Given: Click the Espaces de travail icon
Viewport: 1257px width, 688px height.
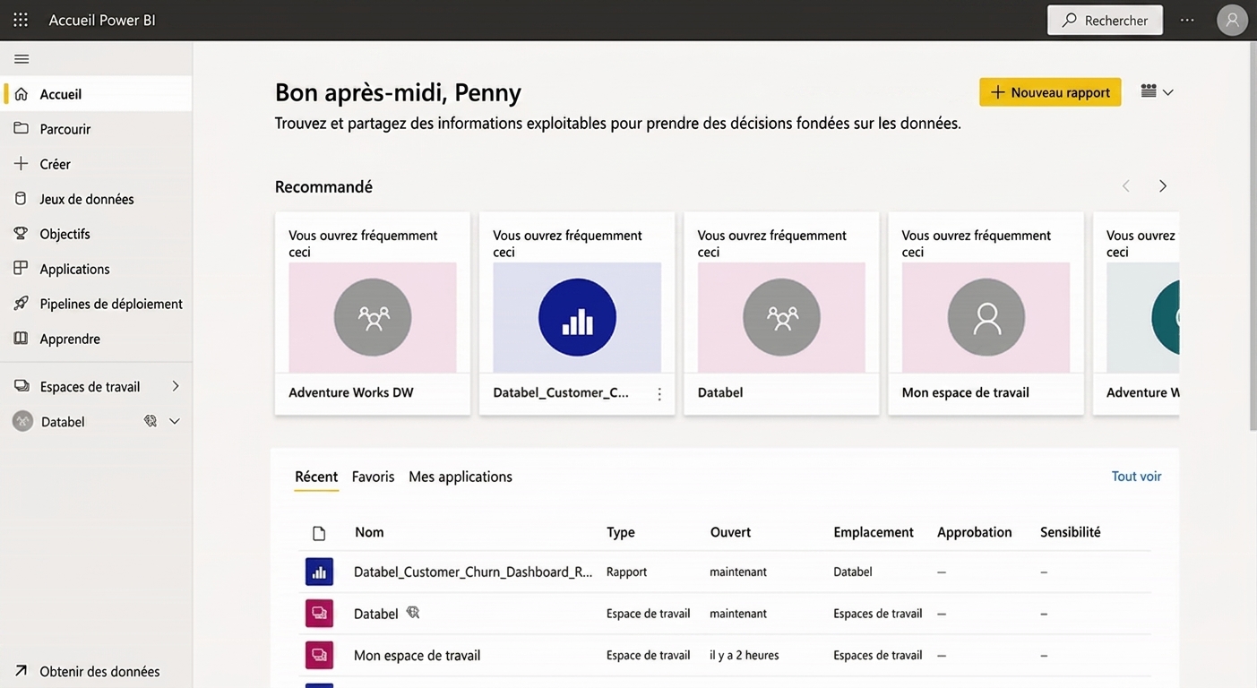Looking at the screenshot, I should (22, 386).
